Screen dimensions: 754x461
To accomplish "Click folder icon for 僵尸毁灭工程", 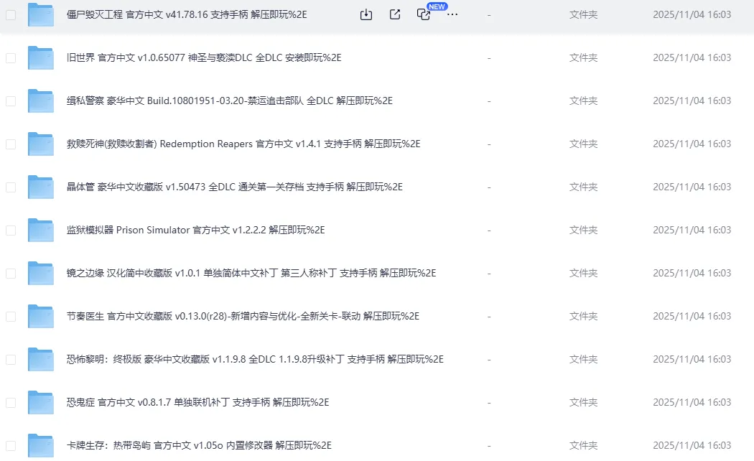I will [x=40, y=14].
